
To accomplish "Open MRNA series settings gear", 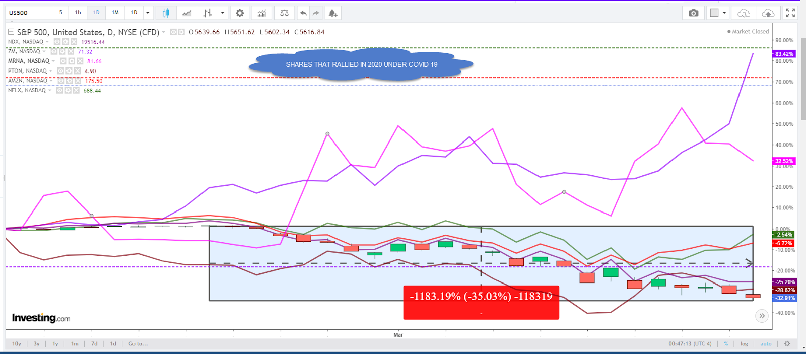I will point(72,61).
